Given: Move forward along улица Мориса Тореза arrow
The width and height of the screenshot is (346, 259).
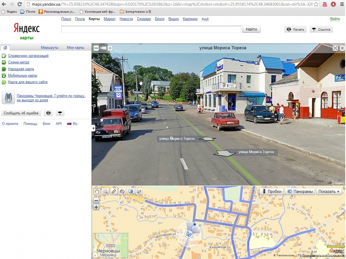Looking at the screenshot, I should tap(208, 139).
